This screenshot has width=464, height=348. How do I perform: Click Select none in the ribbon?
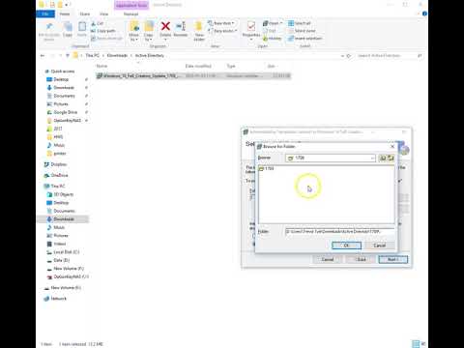pos(302,31)
